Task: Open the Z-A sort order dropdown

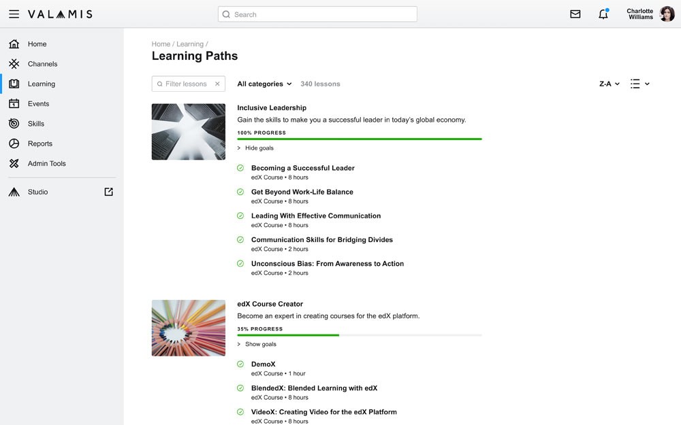Action: [x=608, y=84]
